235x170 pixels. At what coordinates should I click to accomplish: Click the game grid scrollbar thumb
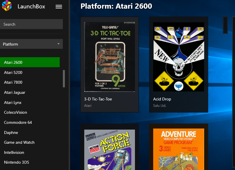225,25
